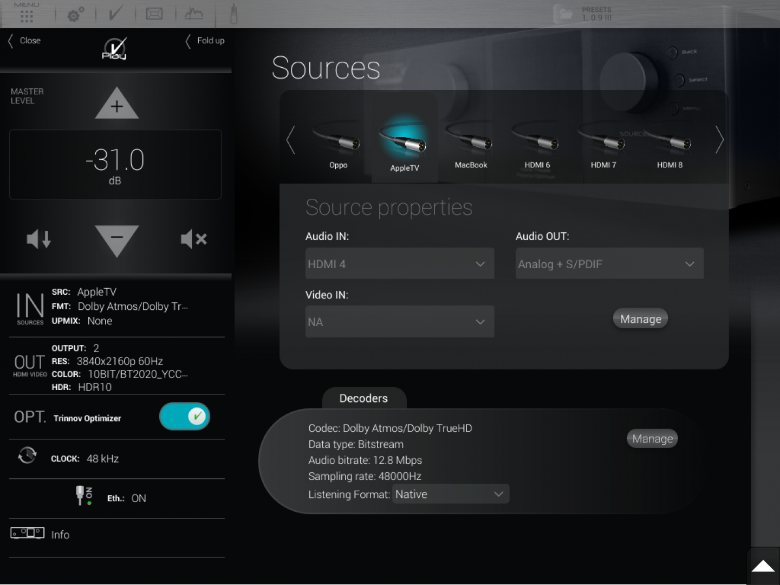Switch to the Decoders tab
This screenshot has width=780, height=585.
[363, 398]
